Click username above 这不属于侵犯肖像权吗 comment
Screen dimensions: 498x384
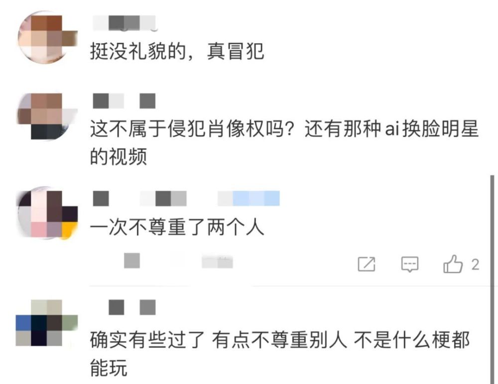(x=124, y=101)
